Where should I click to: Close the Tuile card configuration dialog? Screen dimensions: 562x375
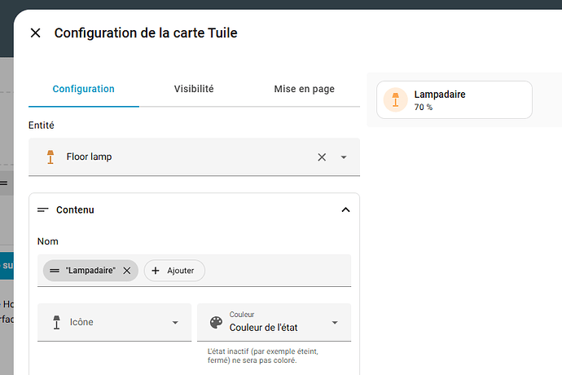(x=36, y=33)
